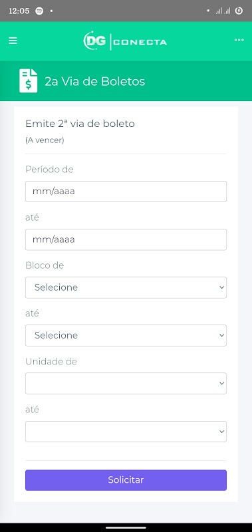Tap the 'Período de' field label
The width and height of the screenshot is (252, 532).
coord(49,170)
